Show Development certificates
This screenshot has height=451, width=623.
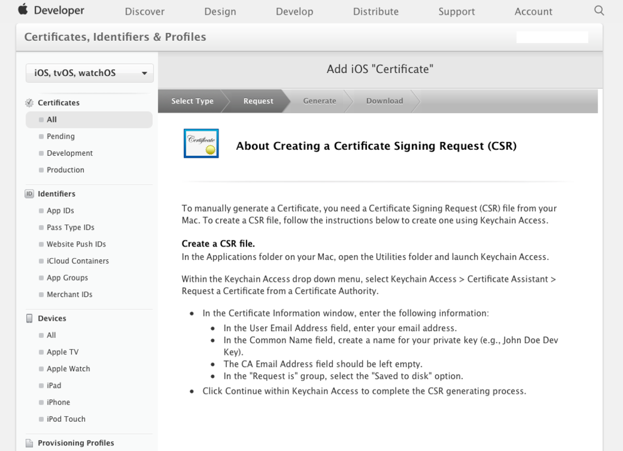[69, 153]
